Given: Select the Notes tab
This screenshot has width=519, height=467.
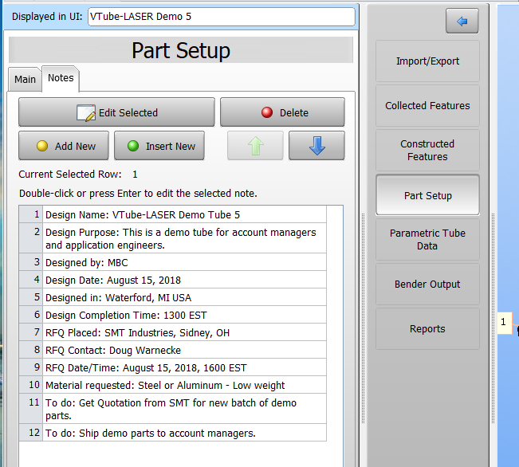Looking at the screenshot, I should 61,78.
